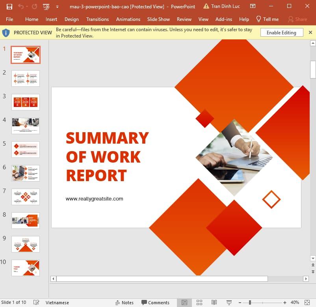The height and width of the screenshot is (307, 316).
Task: Toggle the Notes pane
Action: point(124,302)
